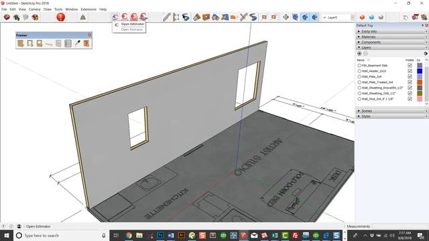
Task: Click the first red gem icon in toolbar
Action: 7,17
